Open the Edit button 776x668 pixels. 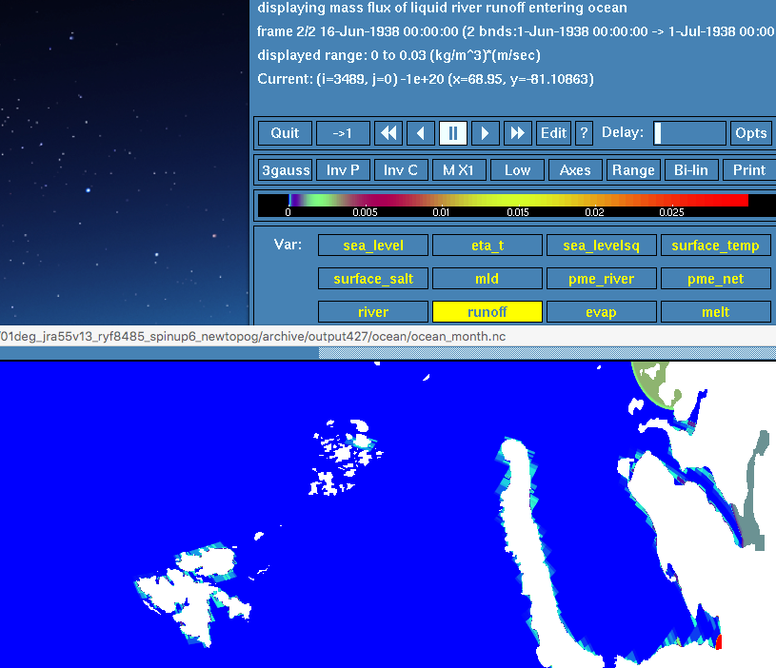[x=553, y=133]
